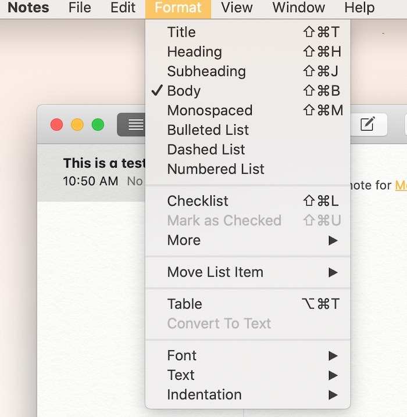Toggle the list view button in toolbar
The height and width of the screenshot is (417, 407).
tap(131, 124)
